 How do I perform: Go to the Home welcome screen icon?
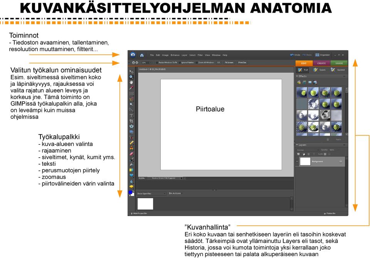pyautogui.click(x=142, y=55)
